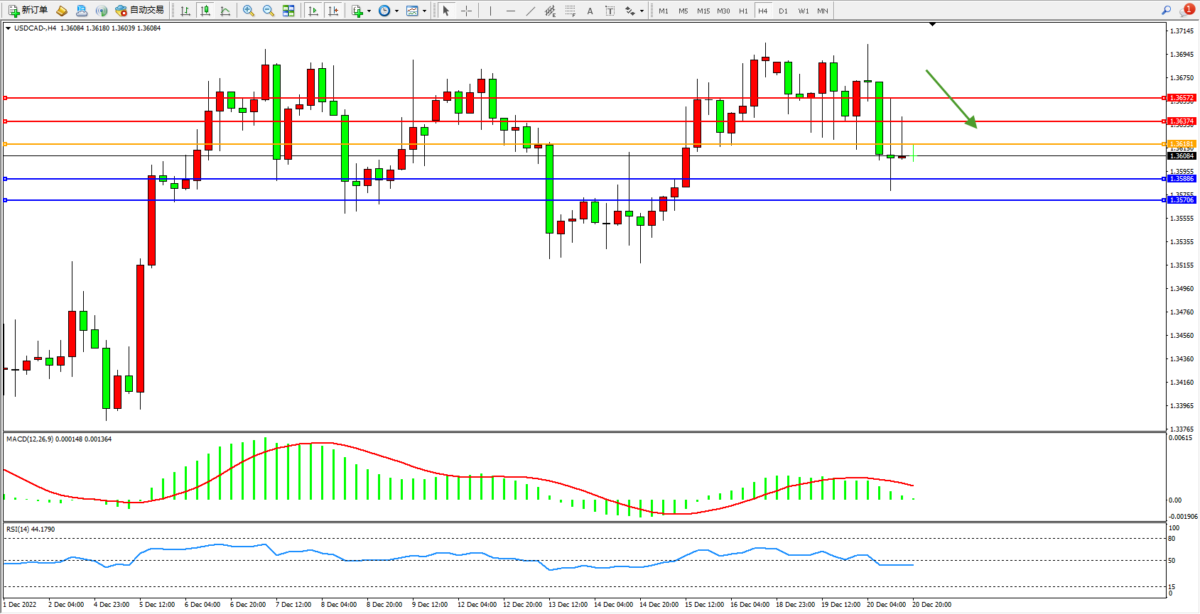
Task: Select the line chart display icon
Action: 225,11
